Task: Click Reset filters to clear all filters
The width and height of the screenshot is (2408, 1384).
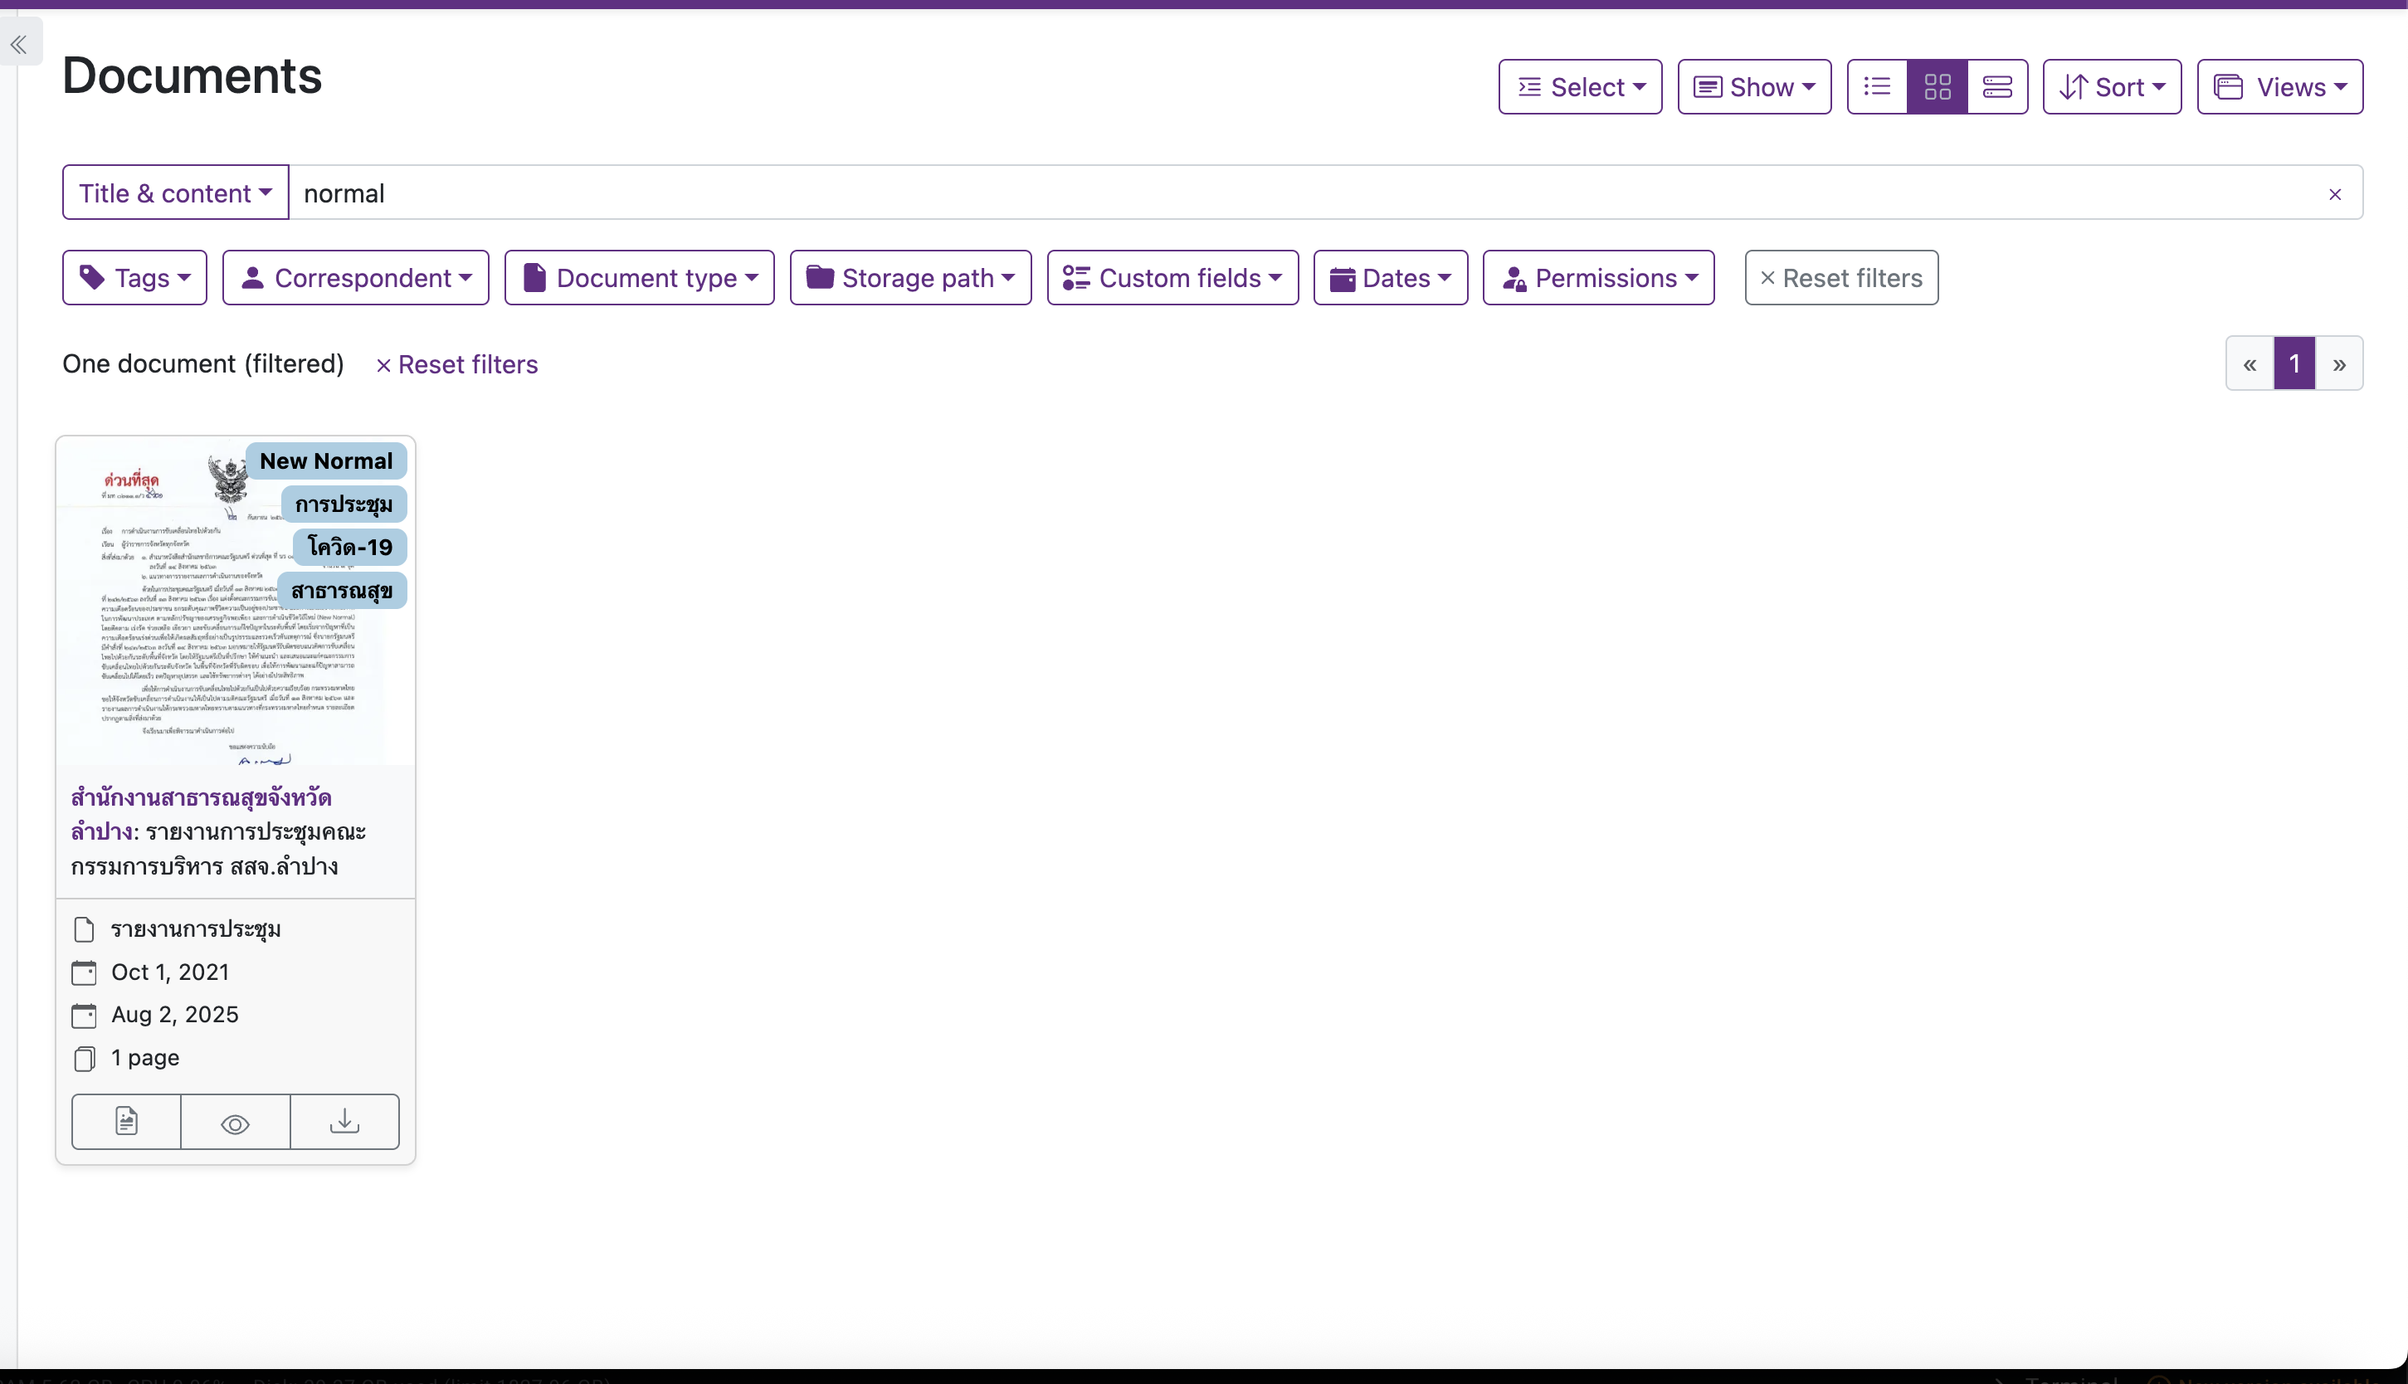Action: [x=1840, y=278]
